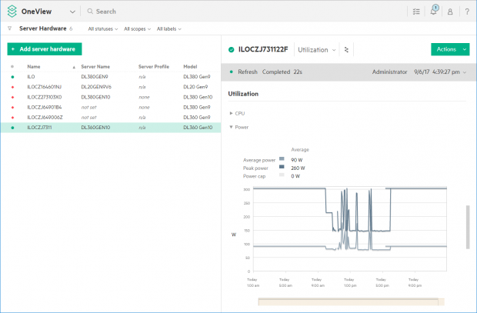
Task: Click green status icon beside ILOCZJ731122F title
Action: (231, 49)
